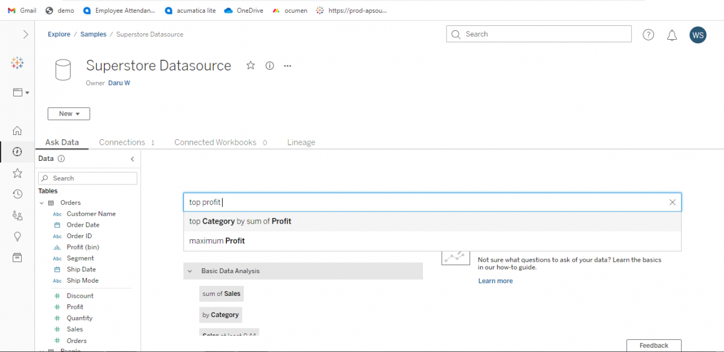The image size is (724, 352).
Task: Open Shared with Me sidebar icon
Action: click(x=17, y=215)
